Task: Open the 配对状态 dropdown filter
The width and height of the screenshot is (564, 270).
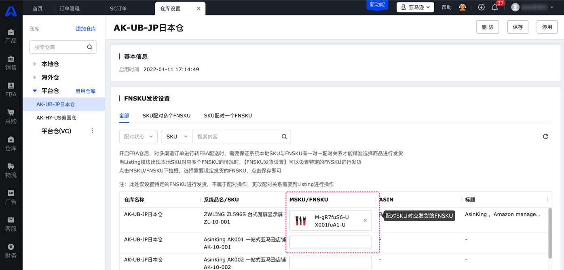Action: coord(138,137)
